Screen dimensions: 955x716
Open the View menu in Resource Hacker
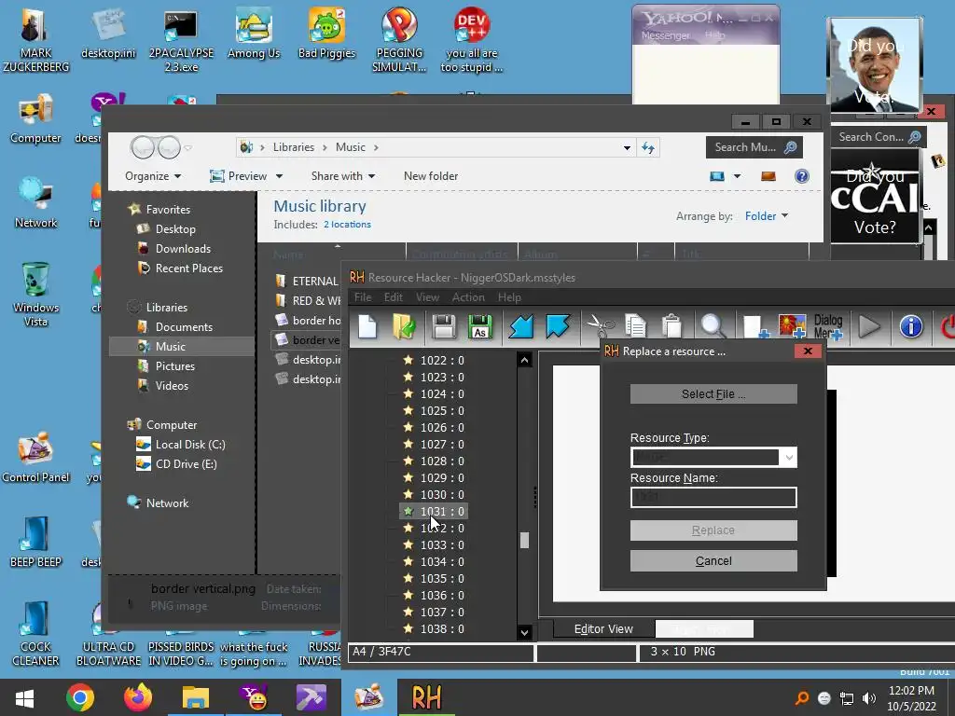(427, 297)
